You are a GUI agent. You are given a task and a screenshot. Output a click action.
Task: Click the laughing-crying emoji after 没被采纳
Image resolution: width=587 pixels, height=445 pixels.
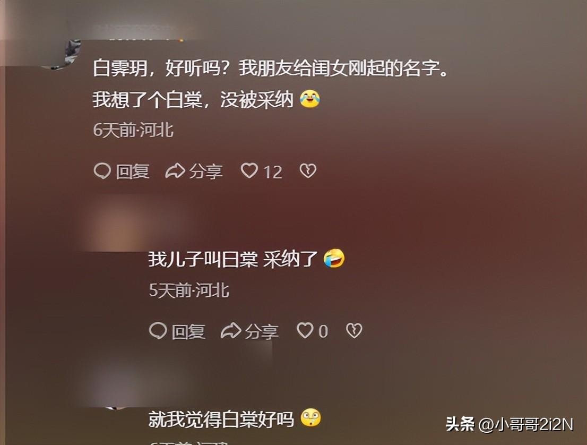(x=310, y=99)
